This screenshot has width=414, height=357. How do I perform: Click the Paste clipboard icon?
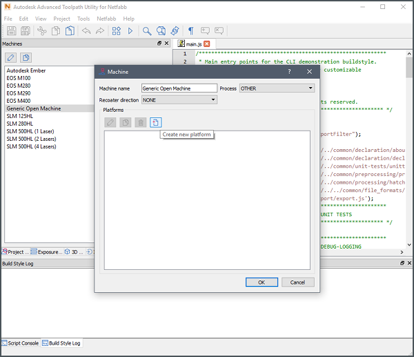click(x=70, y=31)
